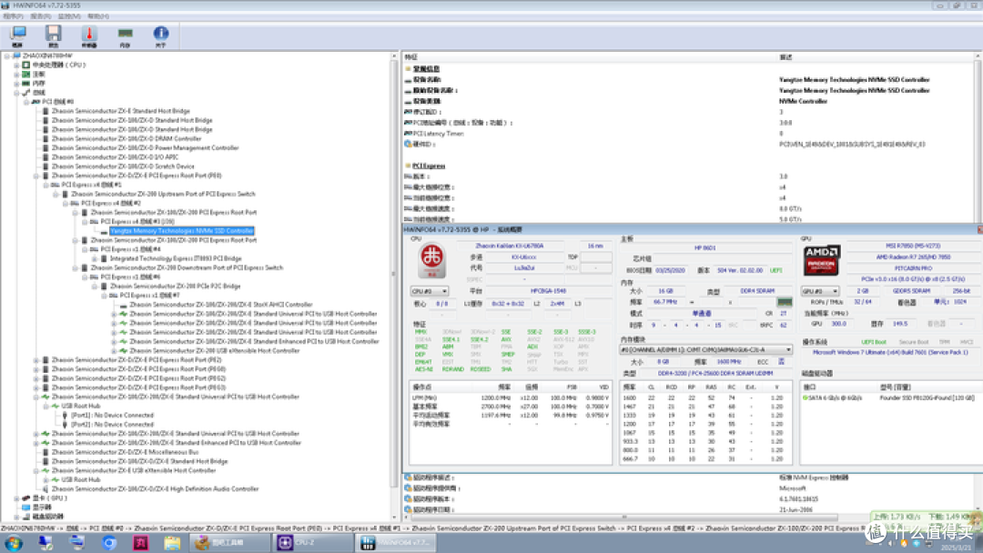Click the details panel horizontal scrollbar
The image size is (983, 553).
(x=623, y=518)
